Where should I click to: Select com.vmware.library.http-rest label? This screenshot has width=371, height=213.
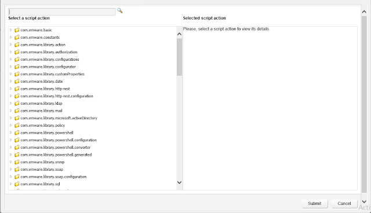[x=45, y=89]
